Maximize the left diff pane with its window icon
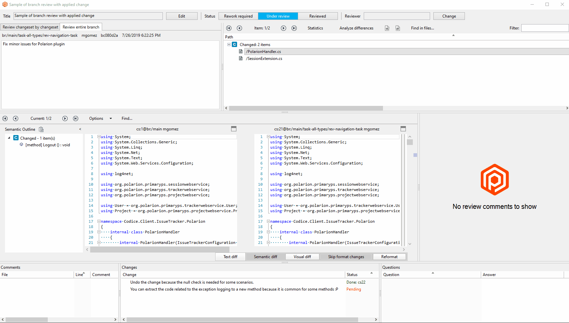 tap(234, 129)
